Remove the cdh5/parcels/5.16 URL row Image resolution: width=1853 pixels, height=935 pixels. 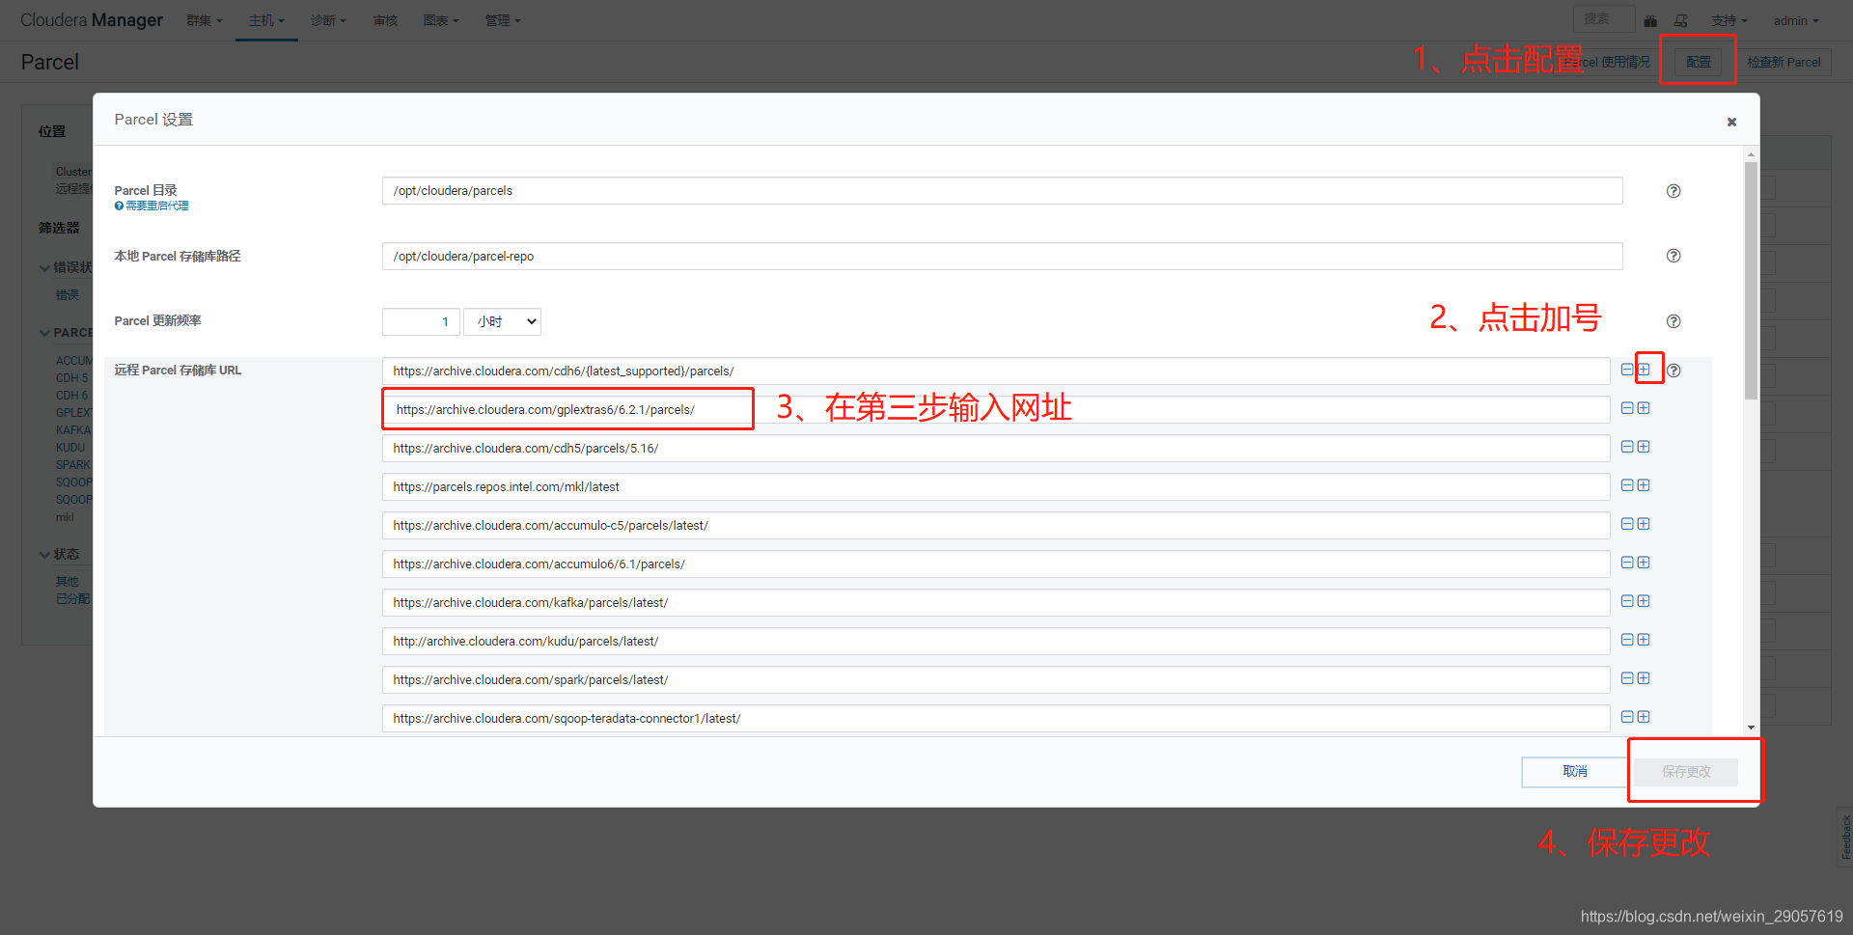tap(1627, 447)
